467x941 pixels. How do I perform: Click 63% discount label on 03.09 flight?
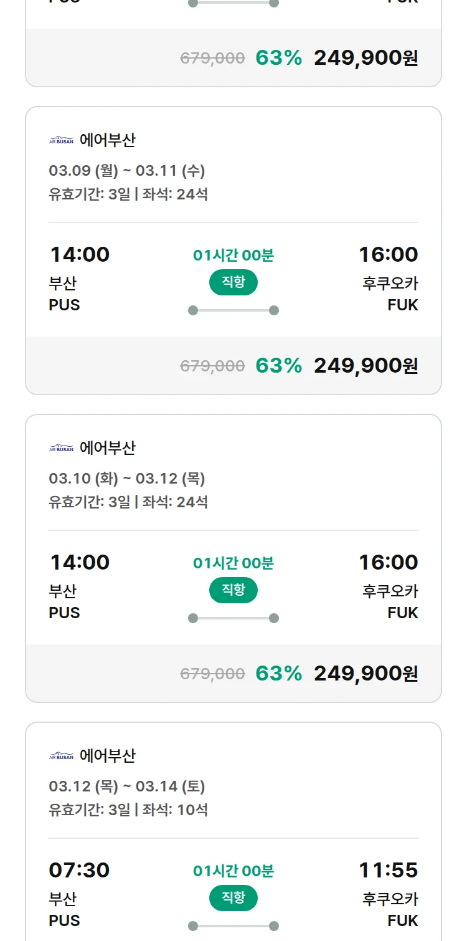278,366
